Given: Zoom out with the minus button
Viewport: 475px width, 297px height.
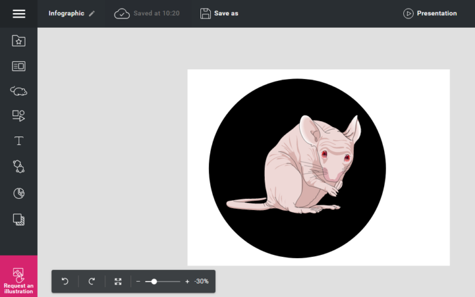Looking at the screenshot, I should [x=138, y=282].
